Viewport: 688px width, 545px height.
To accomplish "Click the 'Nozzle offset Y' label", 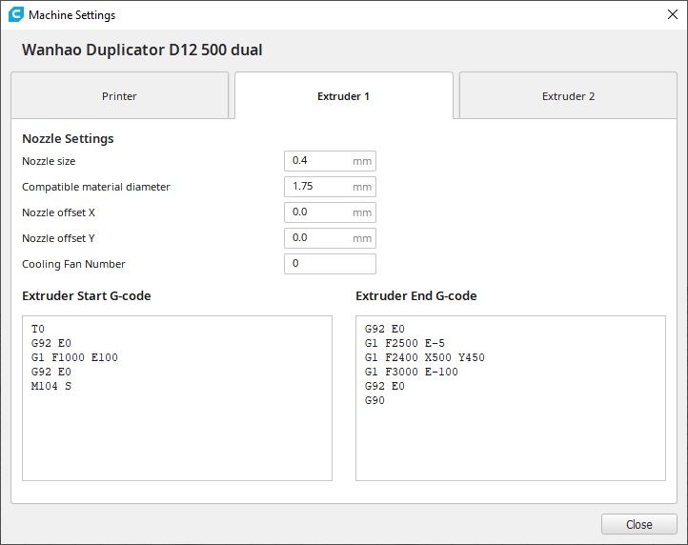I will (58, 238).
